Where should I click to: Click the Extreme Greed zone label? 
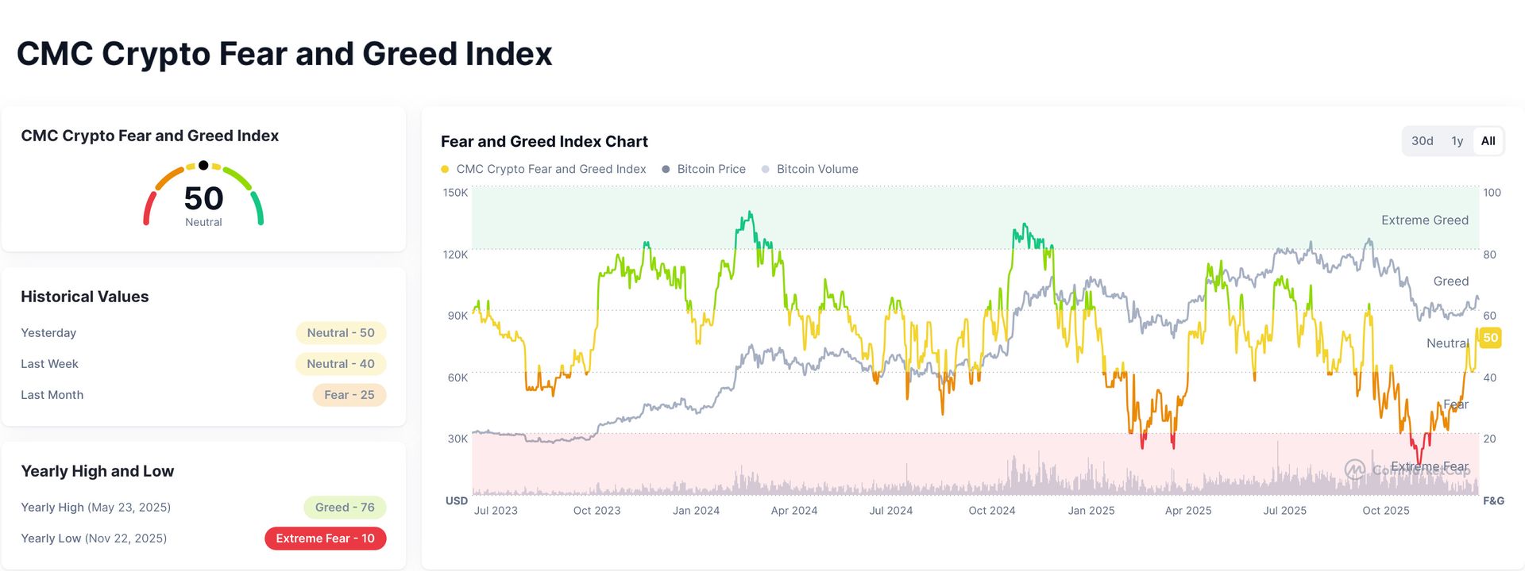(1424, 220)
